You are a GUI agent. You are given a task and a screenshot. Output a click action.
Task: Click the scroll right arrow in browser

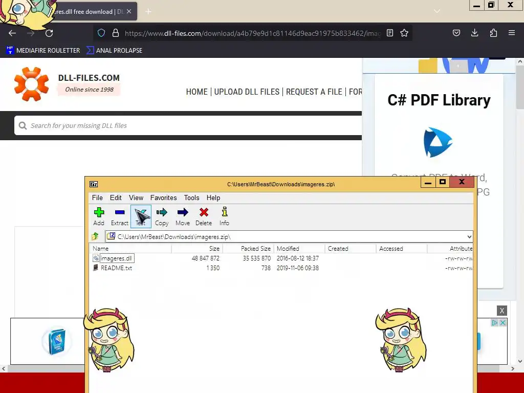513,368
